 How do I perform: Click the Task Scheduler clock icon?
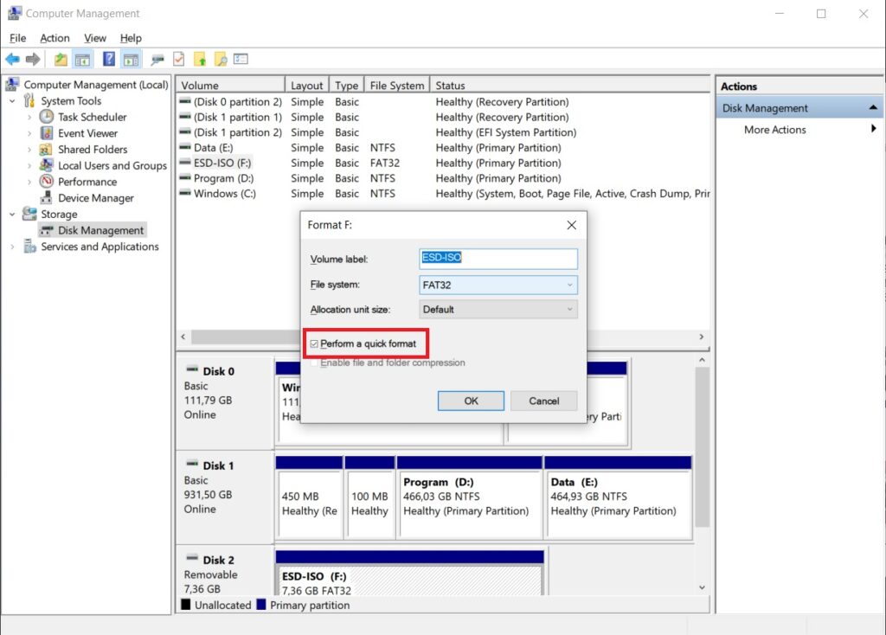point(47,117)
